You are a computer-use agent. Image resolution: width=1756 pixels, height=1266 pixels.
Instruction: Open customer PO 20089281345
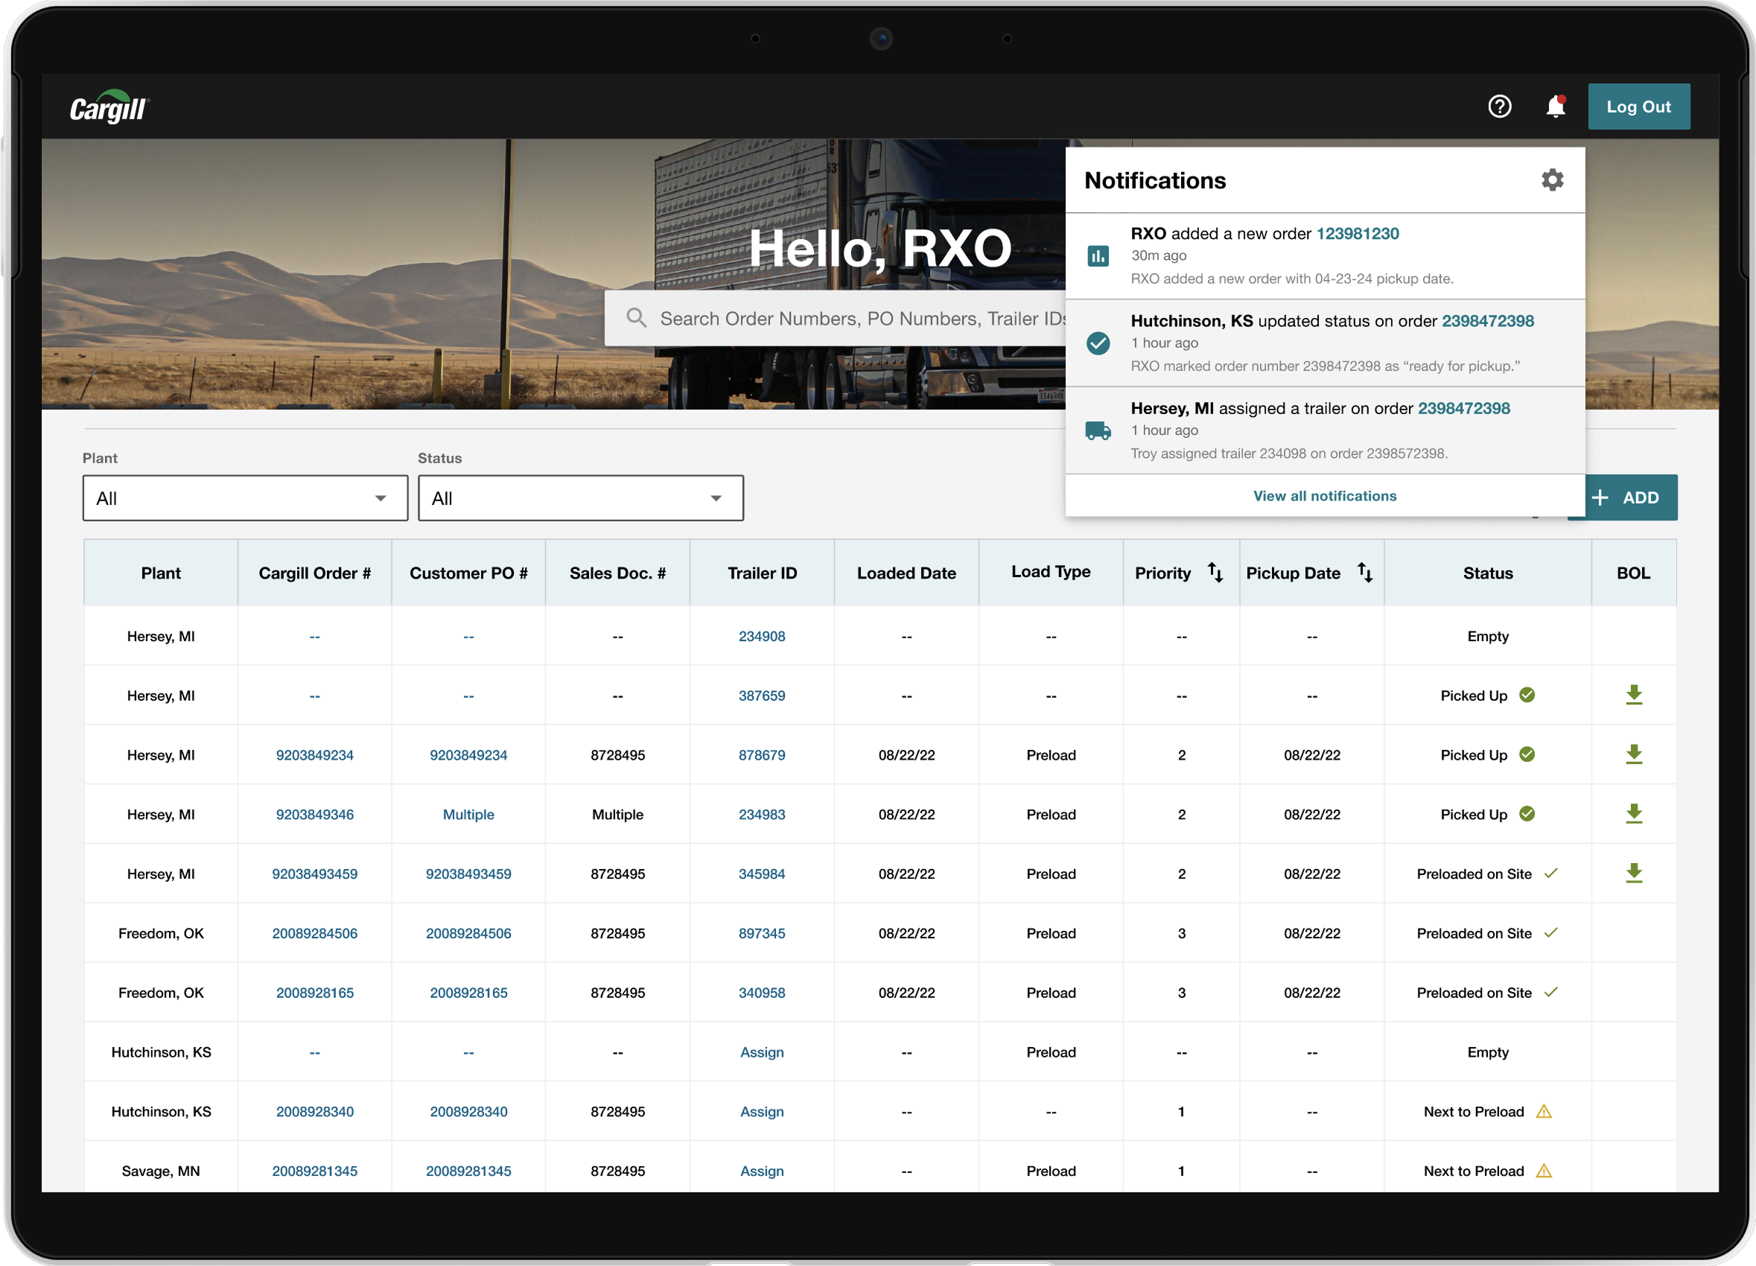coord(468,1171)
